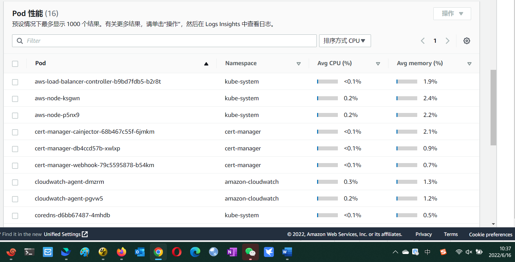Open the red swirl app in taskbar
This screenshot has height=262, width=515.
pos(11,252)
